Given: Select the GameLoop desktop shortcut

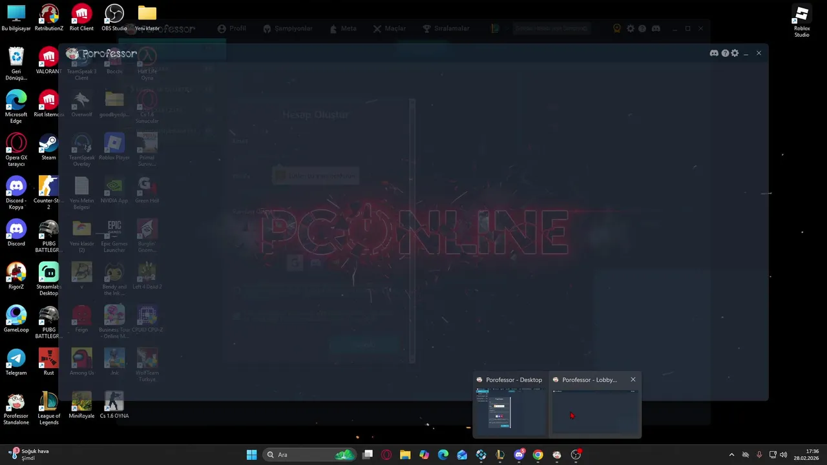Looking at the screenshot, I should pos(16,320).
